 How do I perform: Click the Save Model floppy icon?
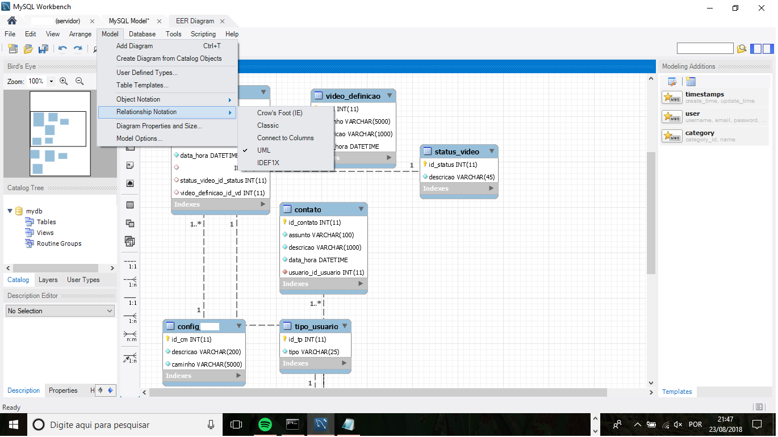[x=43, y=49]
